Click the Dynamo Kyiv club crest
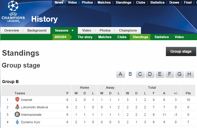This screenshot has width=197, height=128. [17, 122]
